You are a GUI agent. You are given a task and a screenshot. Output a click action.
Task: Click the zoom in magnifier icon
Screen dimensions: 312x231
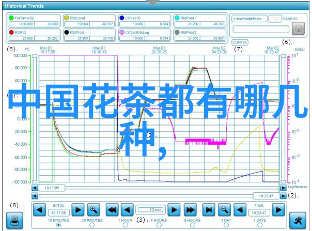(93, 209)
